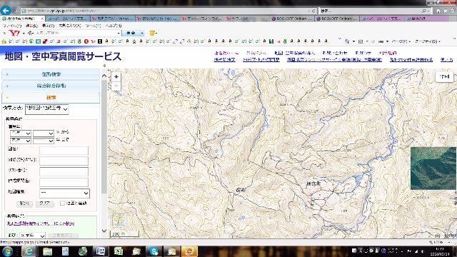Open Internet Explorer from the taskbar

coord(29,251)
